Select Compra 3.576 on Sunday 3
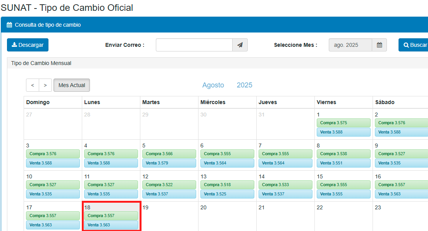The height and width of the screenshot is (231, 428). coord(53,154)
